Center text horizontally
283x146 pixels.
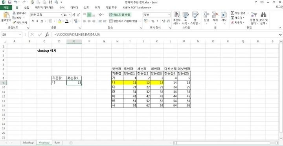pos(89,21)
